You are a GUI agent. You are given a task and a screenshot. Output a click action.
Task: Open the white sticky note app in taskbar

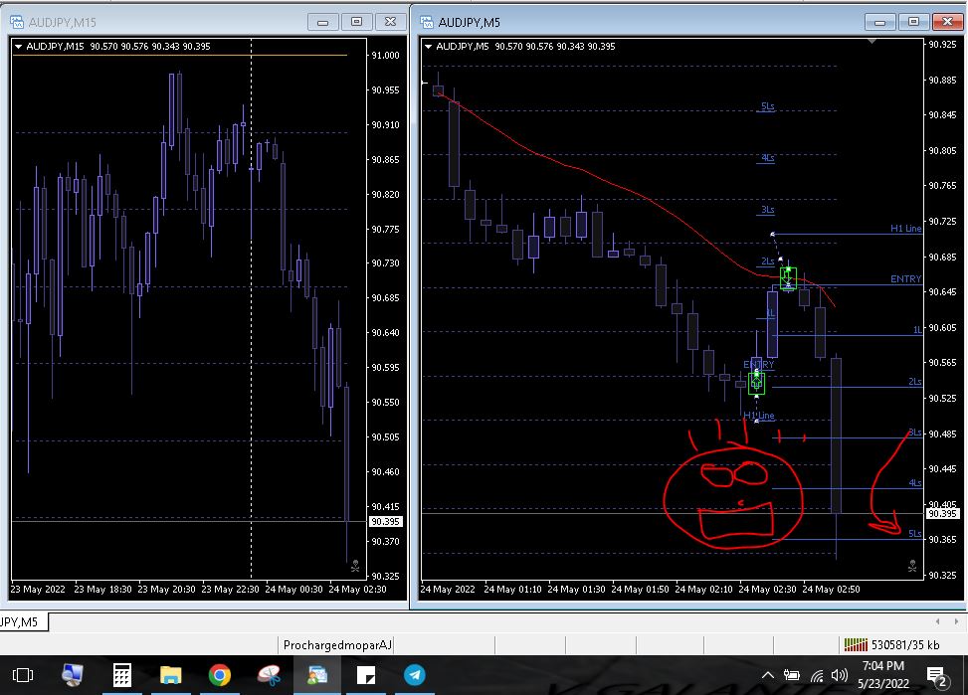tap(366, 675)
